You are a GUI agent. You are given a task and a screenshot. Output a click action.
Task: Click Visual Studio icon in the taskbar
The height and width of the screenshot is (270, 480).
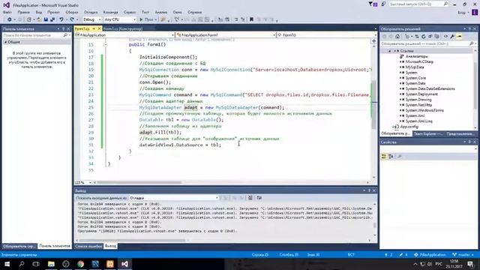(x=124, y=264)
